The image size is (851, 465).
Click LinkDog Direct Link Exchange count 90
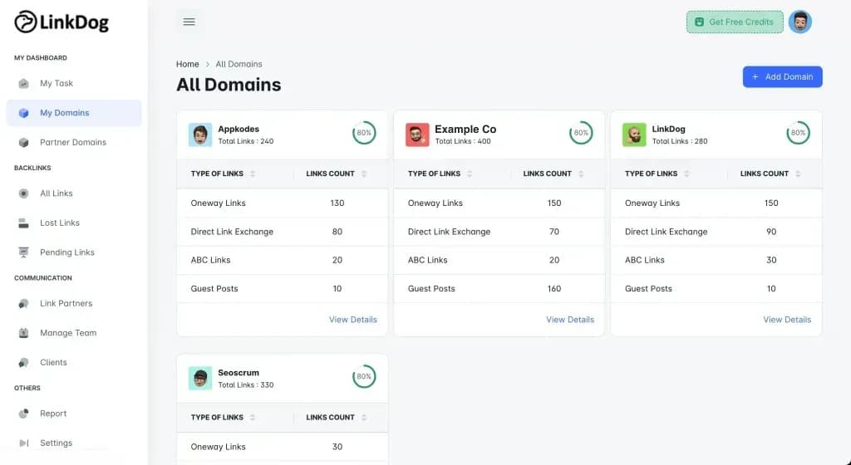tap(771, 232)
